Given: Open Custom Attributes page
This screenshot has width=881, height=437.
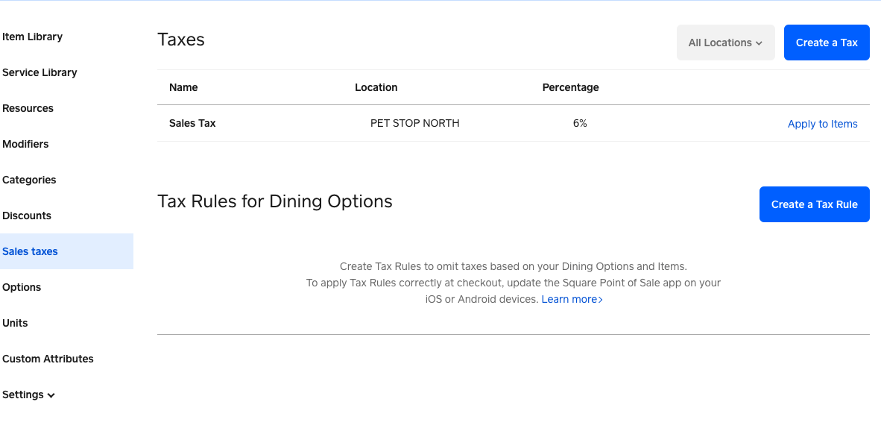Looking at the screenshot, I should [48, 359].
